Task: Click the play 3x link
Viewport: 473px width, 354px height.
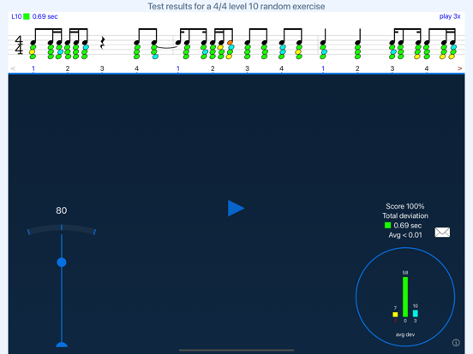Action: pos(450,16)
